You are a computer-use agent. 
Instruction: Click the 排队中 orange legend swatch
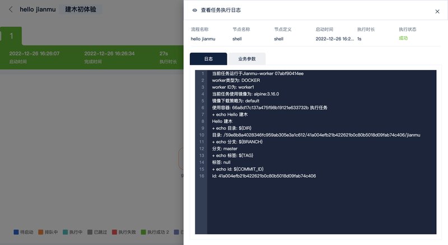[x=40, y=232]
